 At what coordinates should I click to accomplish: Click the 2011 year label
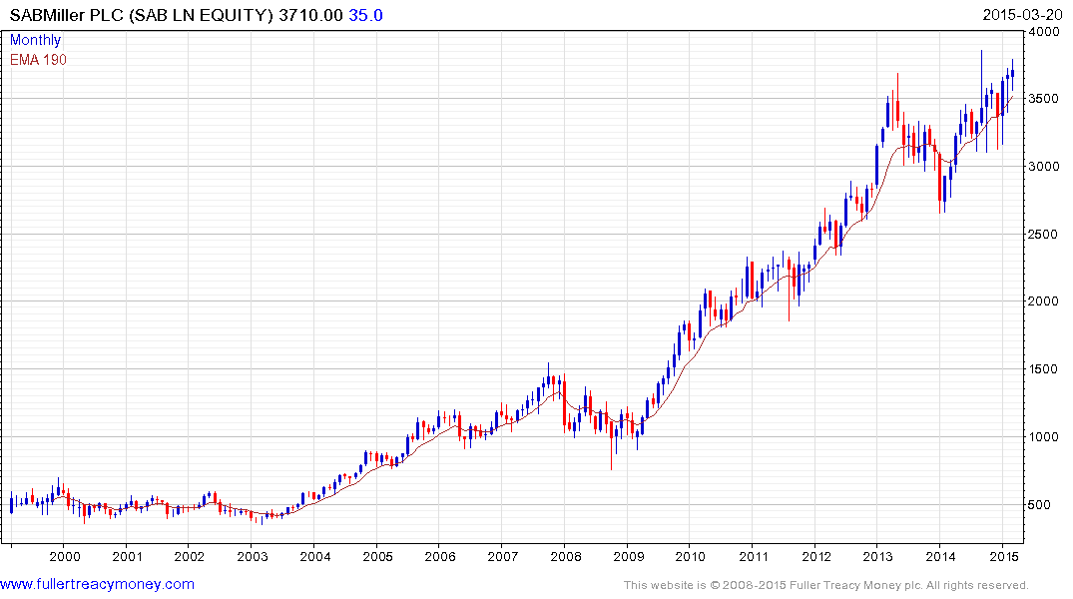pos(754,556)
